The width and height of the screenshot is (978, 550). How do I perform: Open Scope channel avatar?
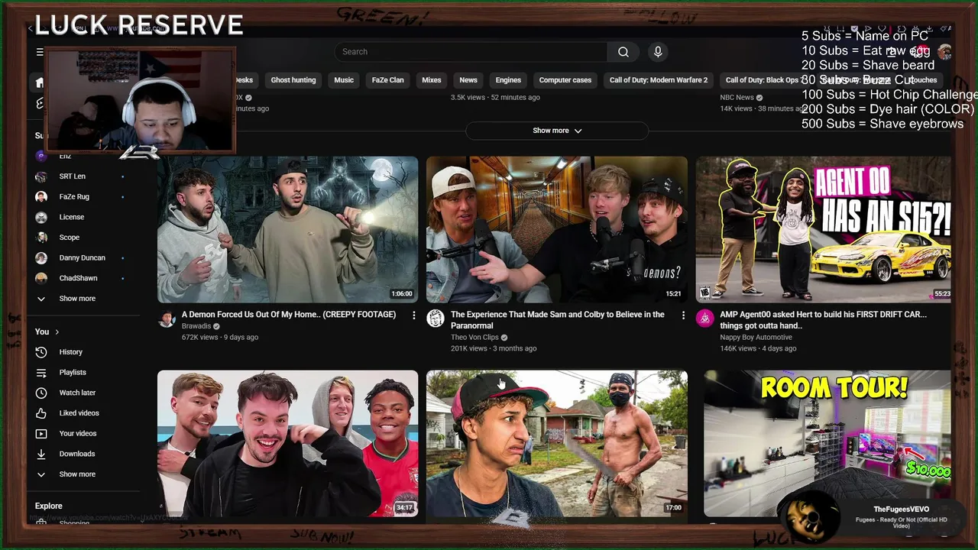tap(41, 238)
